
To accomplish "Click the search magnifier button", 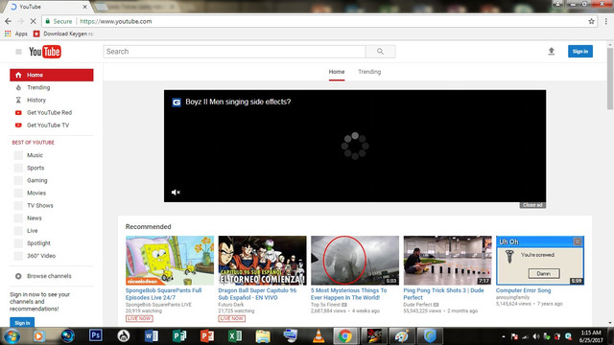I will click(380, 51).
